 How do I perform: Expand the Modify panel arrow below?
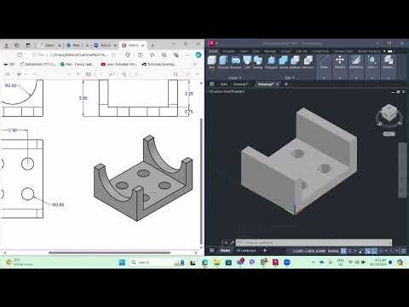coord(340,78)
